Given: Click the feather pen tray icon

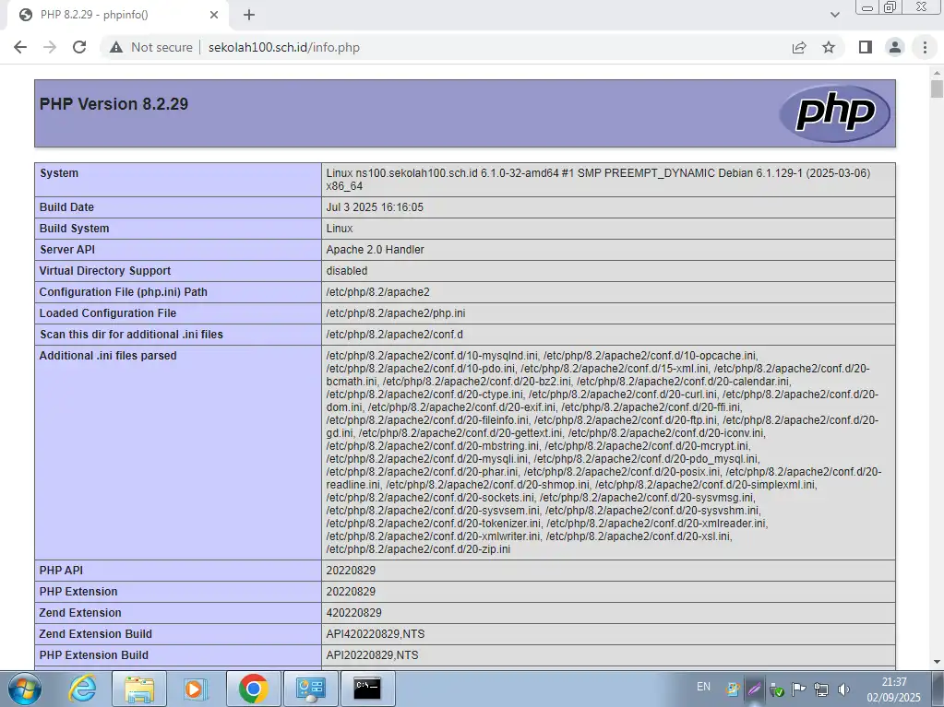Looking at the screenshot, I should [754, 689].
